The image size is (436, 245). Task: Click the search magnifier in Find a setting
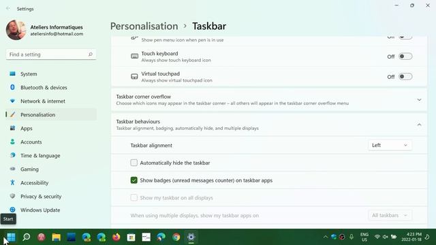[91, 54]
